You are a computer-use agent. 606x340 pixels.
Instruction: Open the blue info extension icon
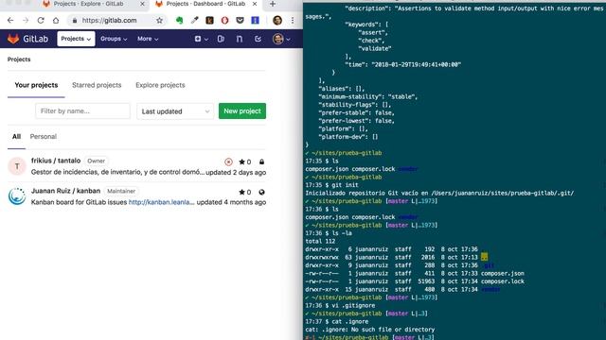pyautogui.click(x=255, y=21)
